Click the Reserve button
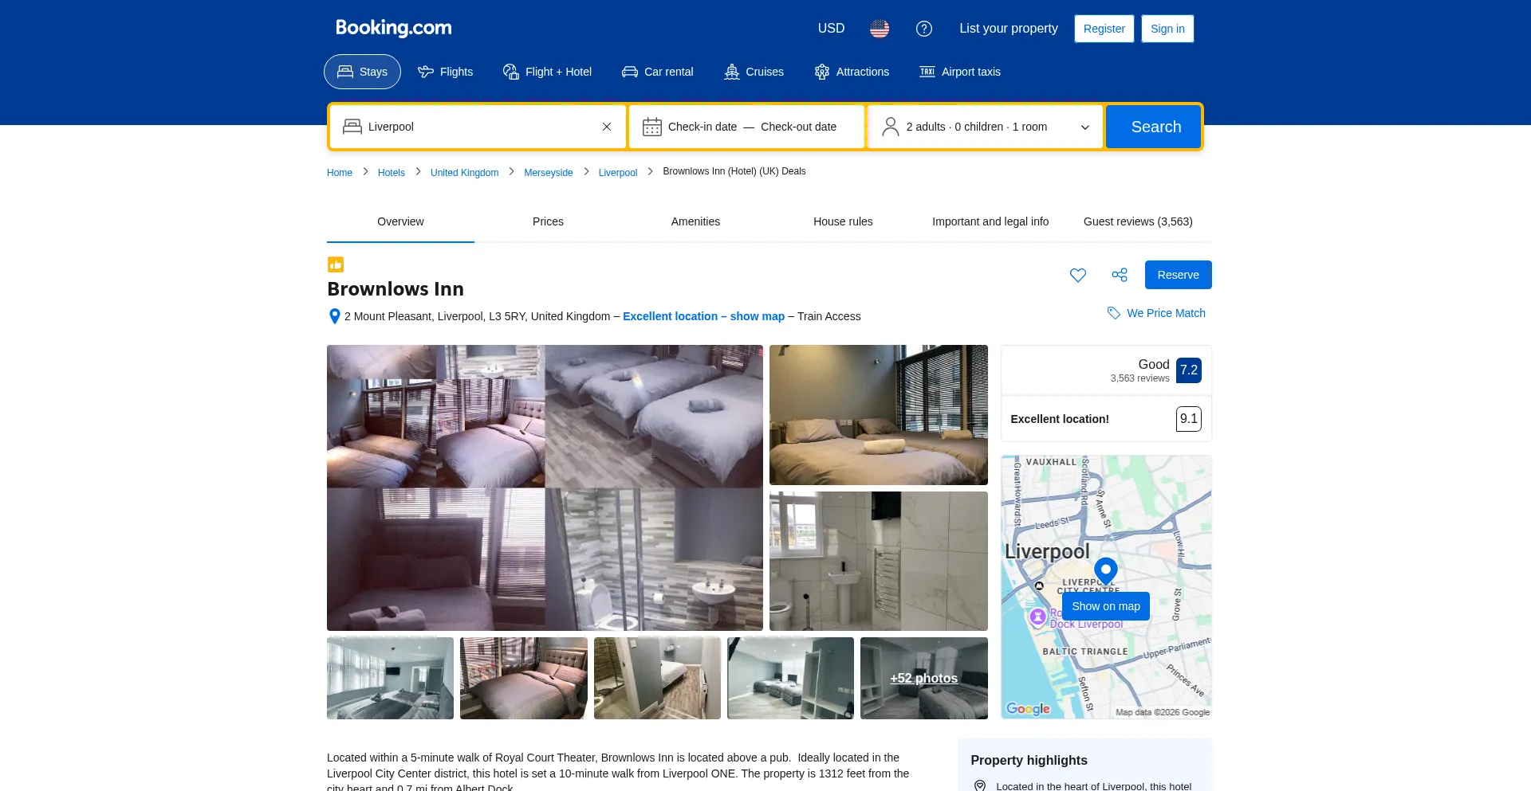1531x791 pixels. pos(1178,275)
